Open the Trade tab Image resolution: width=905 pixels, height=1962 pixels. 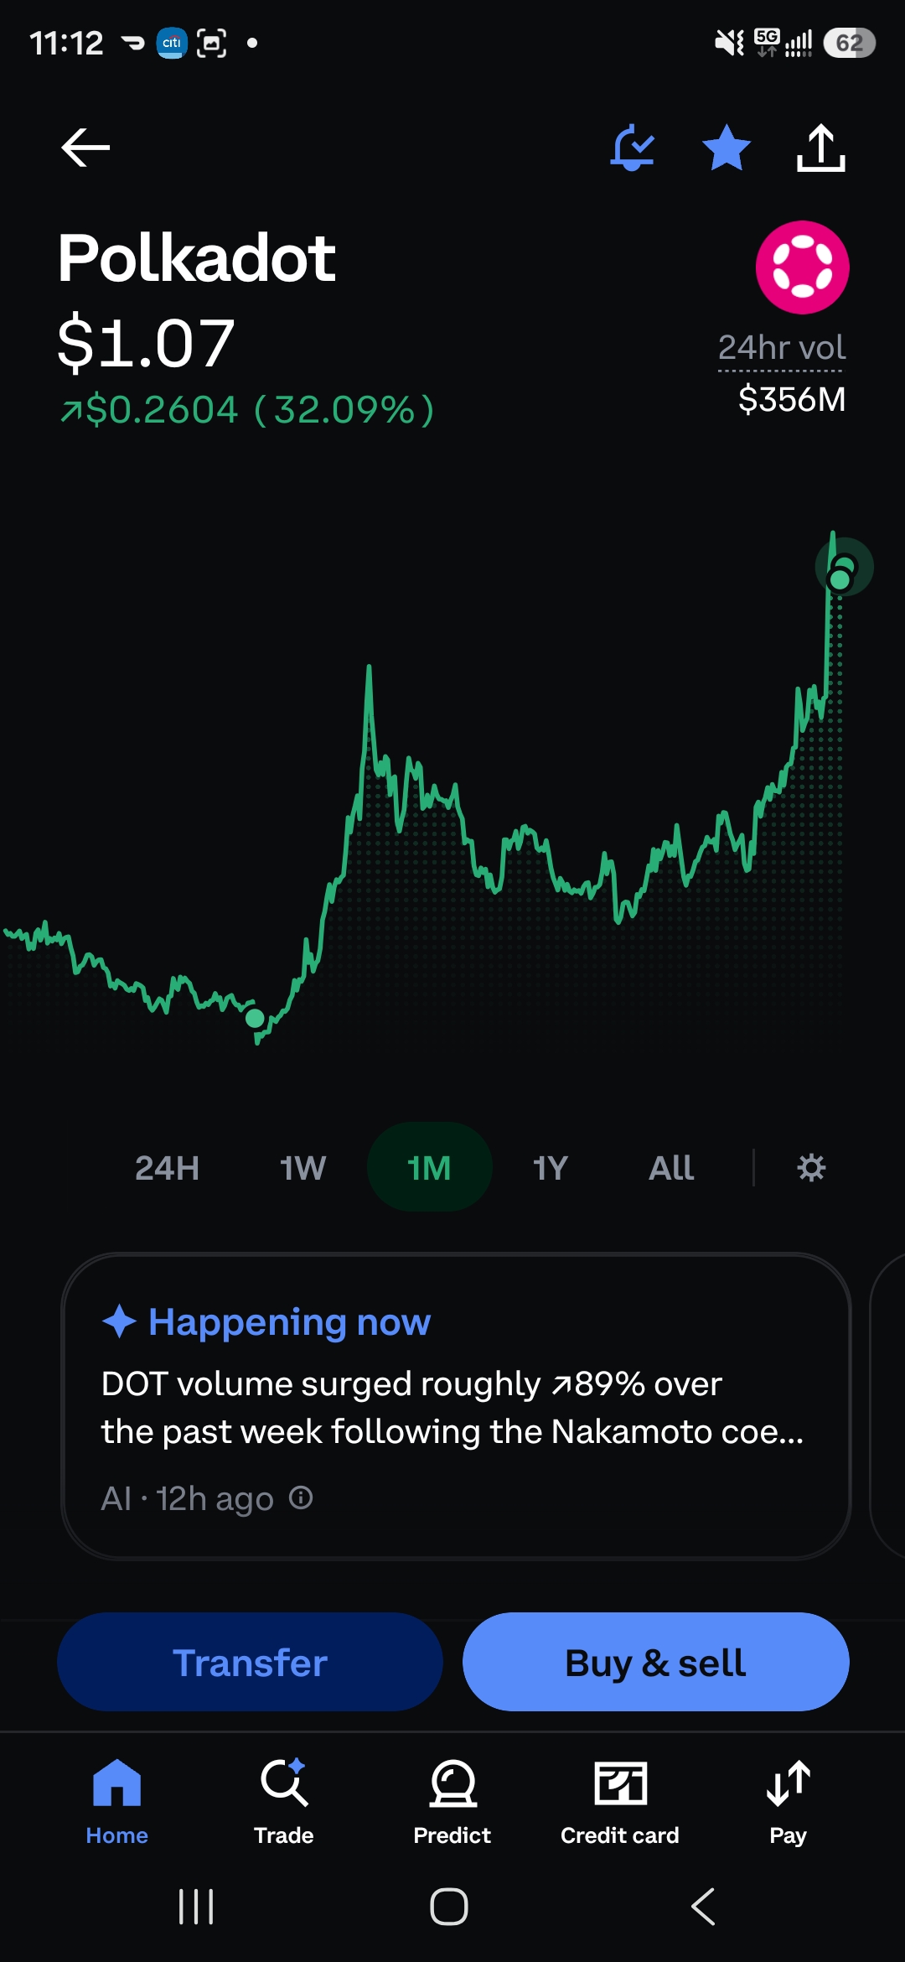(x=284, y=1801)
